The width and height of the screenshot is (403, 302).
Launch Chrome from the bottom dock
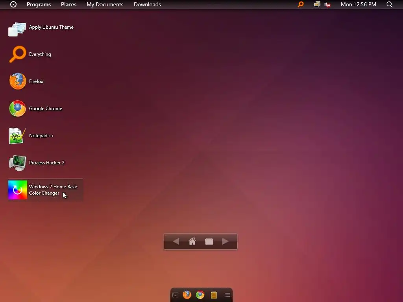point(200,295)
